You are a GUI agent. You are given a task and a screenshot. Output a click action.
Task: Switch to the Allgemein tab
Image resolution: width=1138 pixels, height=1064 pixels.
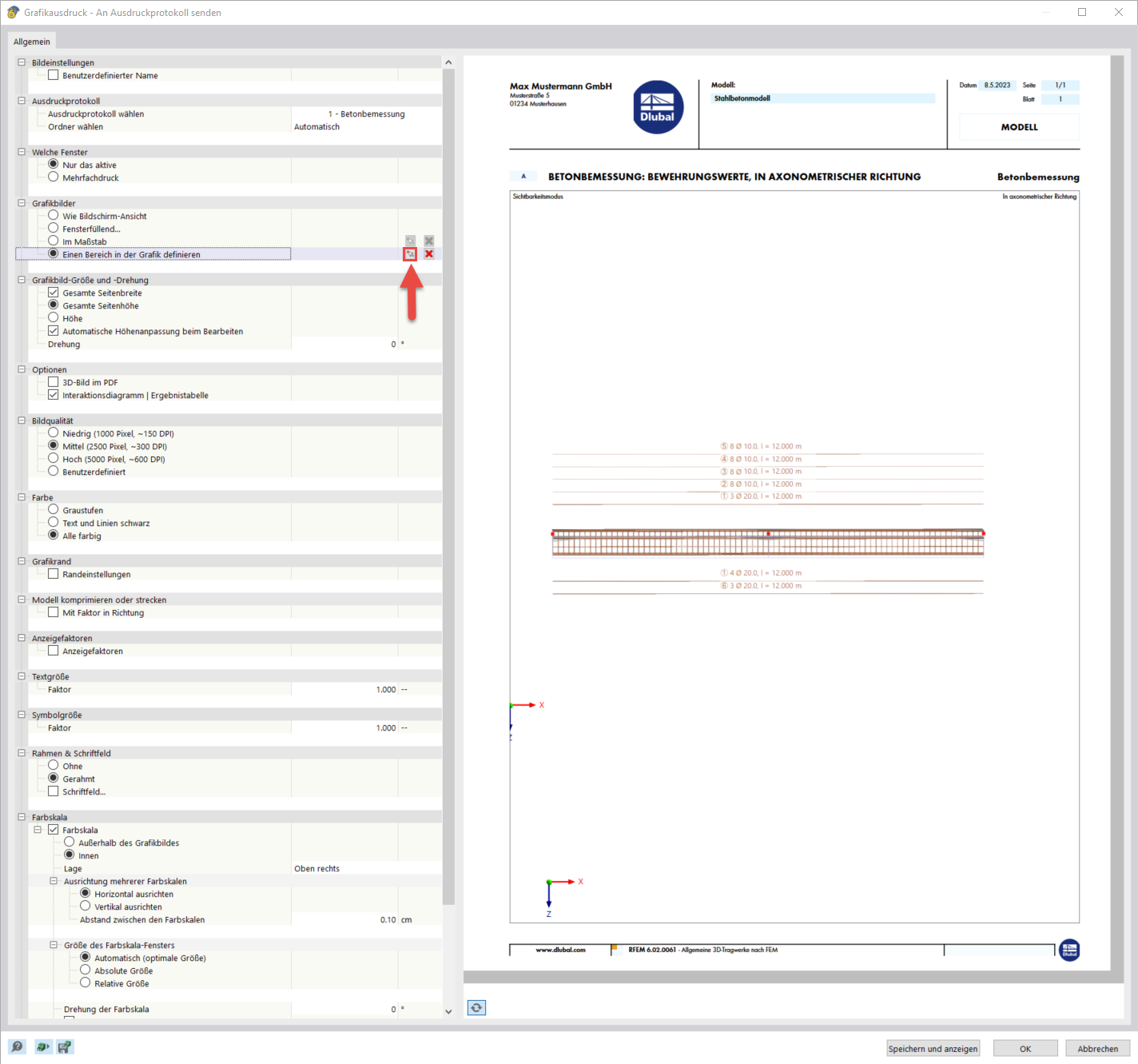(x=31, y=41)
